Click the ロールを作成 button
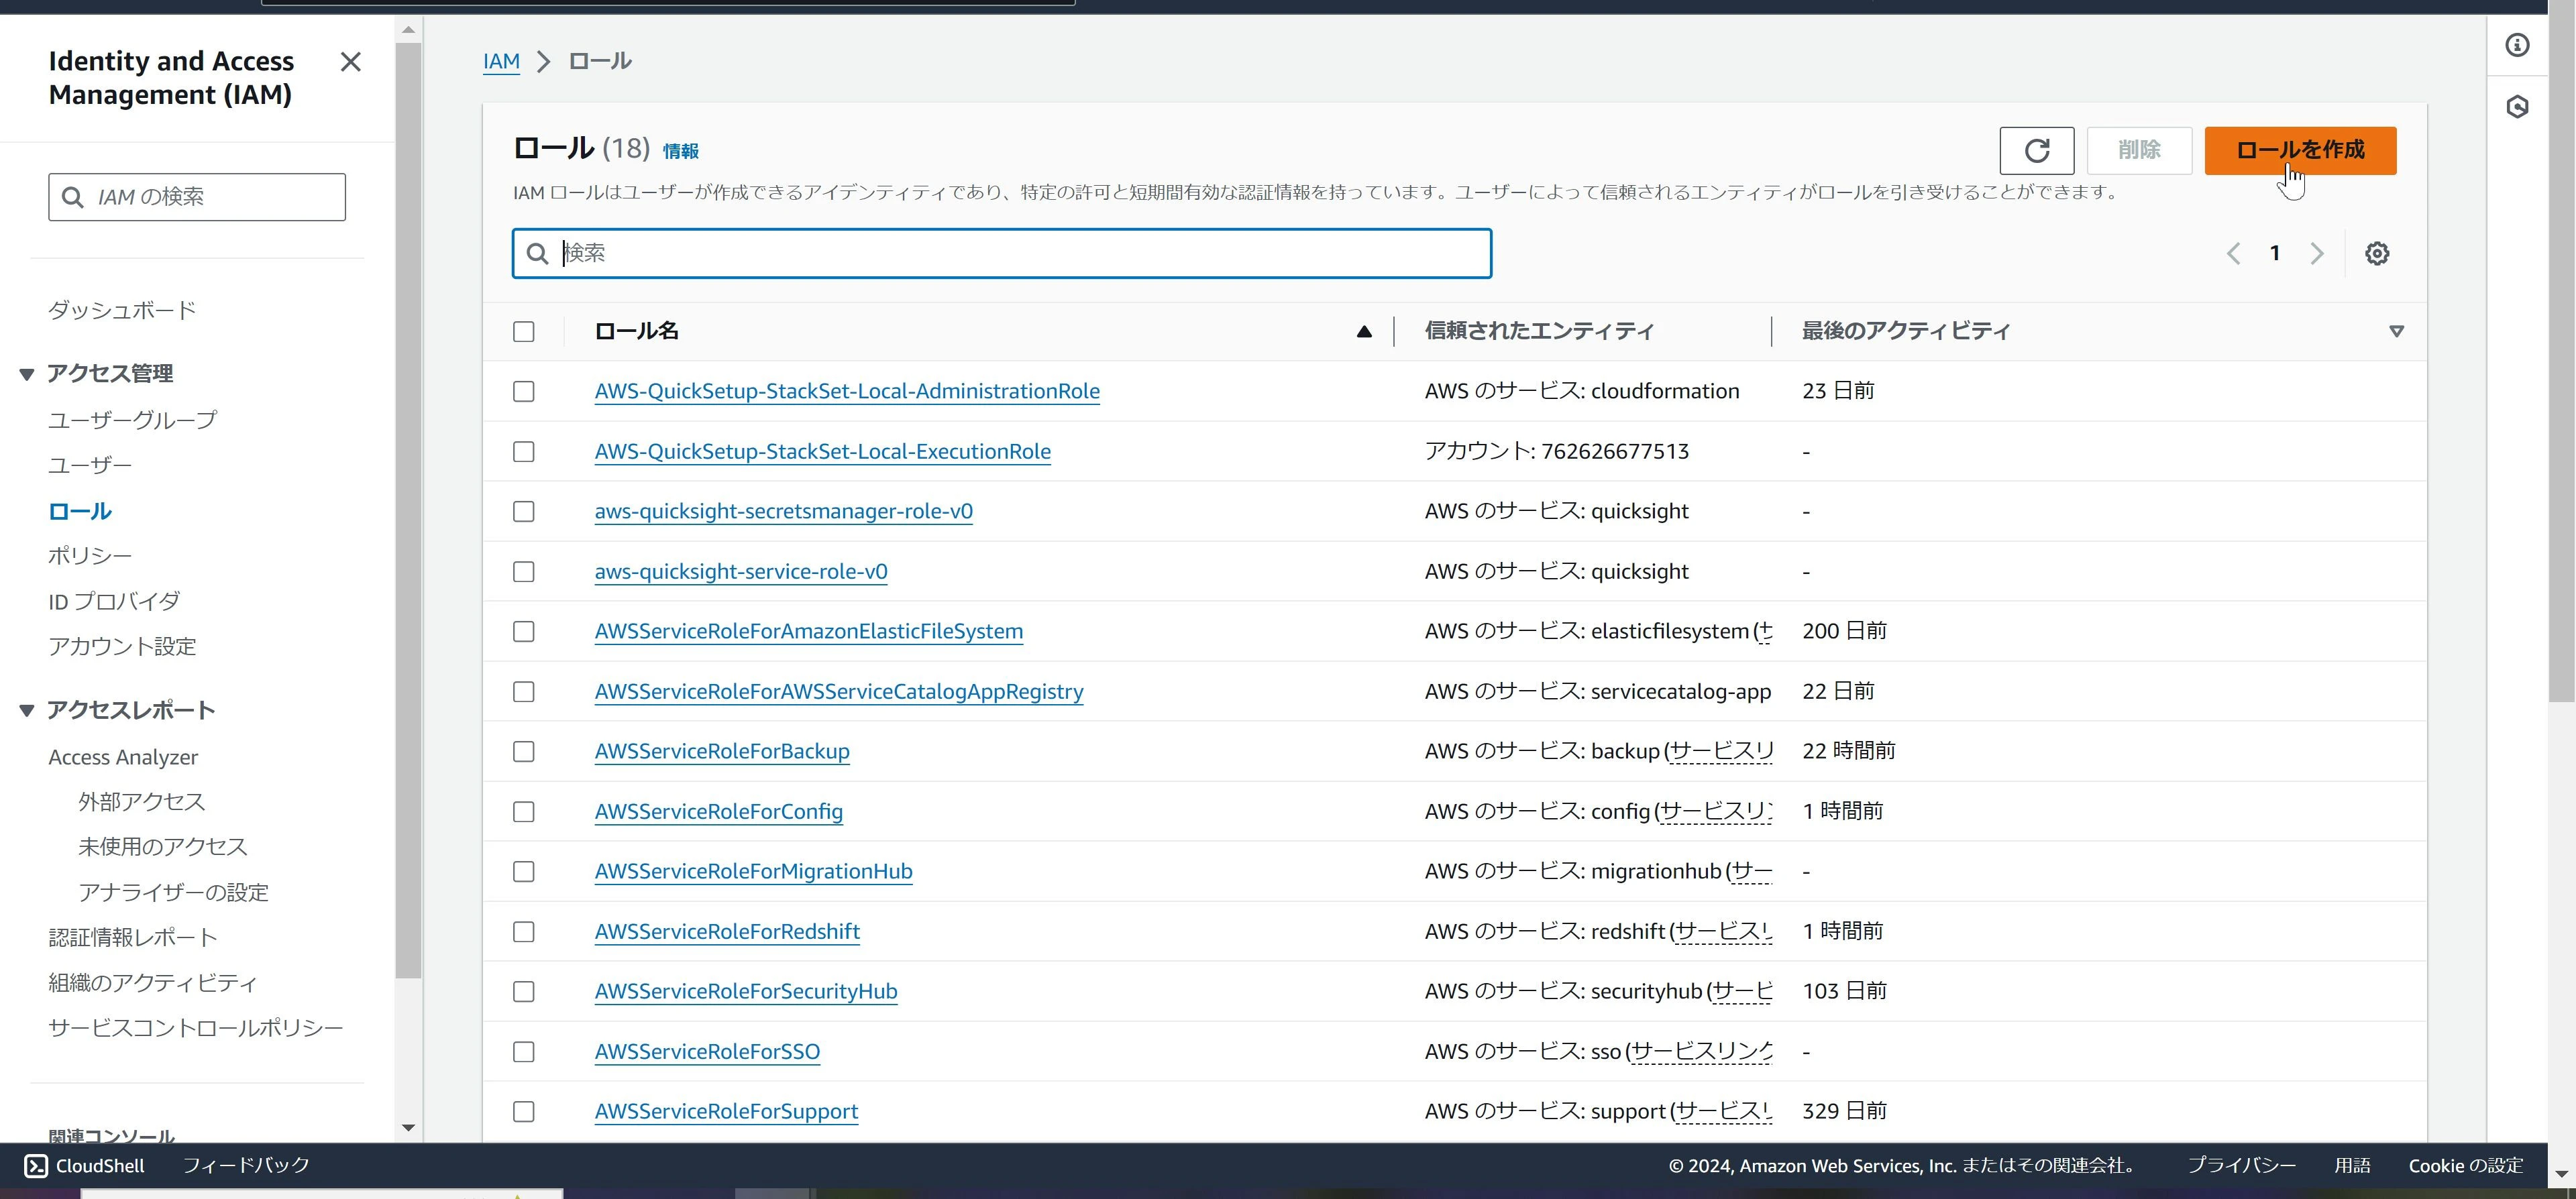This screenshot has width=2576, height=1199. pyautogui.click(x=2300, y=151)
